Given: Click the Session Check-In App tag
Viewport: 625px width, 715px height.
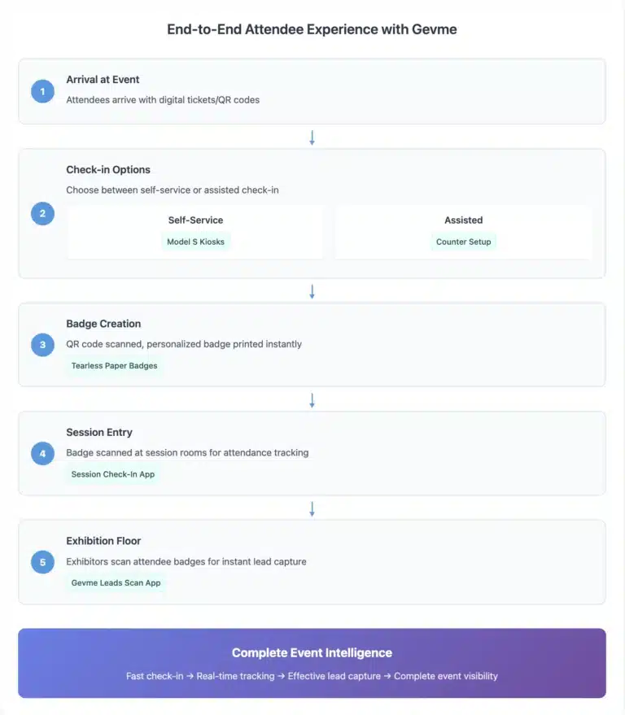Looking at the screenshot, I should [112, 474].
